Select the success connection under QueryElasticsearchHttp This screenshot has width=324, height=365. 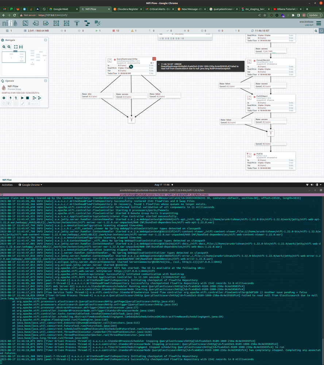click(131, 95)
